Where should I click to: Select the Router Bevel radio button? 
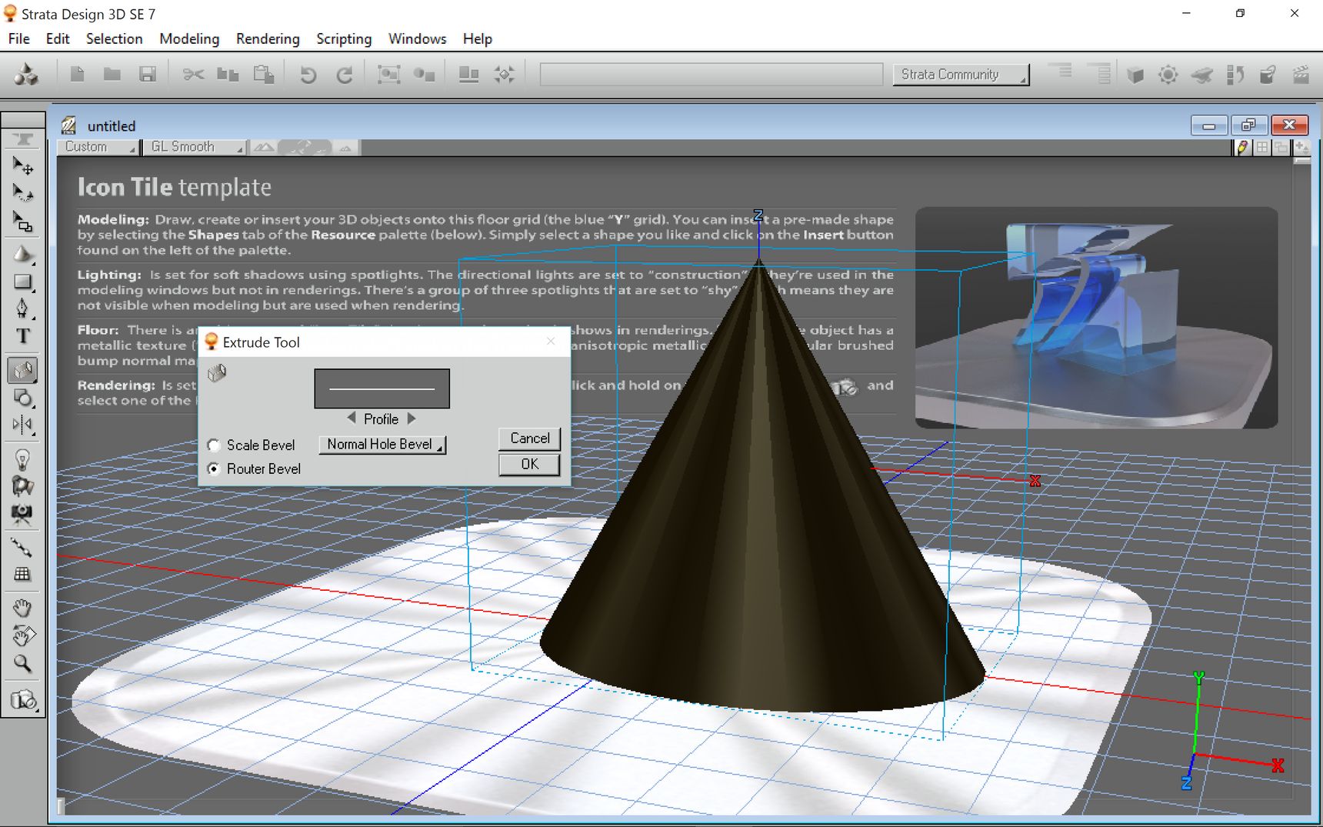[x=214, y=469]
